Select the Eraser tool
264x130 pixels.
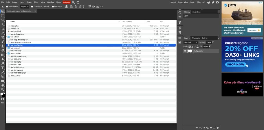[3, 50]
